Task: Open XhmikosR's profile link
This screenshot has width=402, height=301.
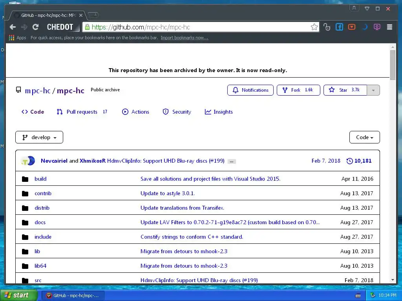Action: (93, 161)
